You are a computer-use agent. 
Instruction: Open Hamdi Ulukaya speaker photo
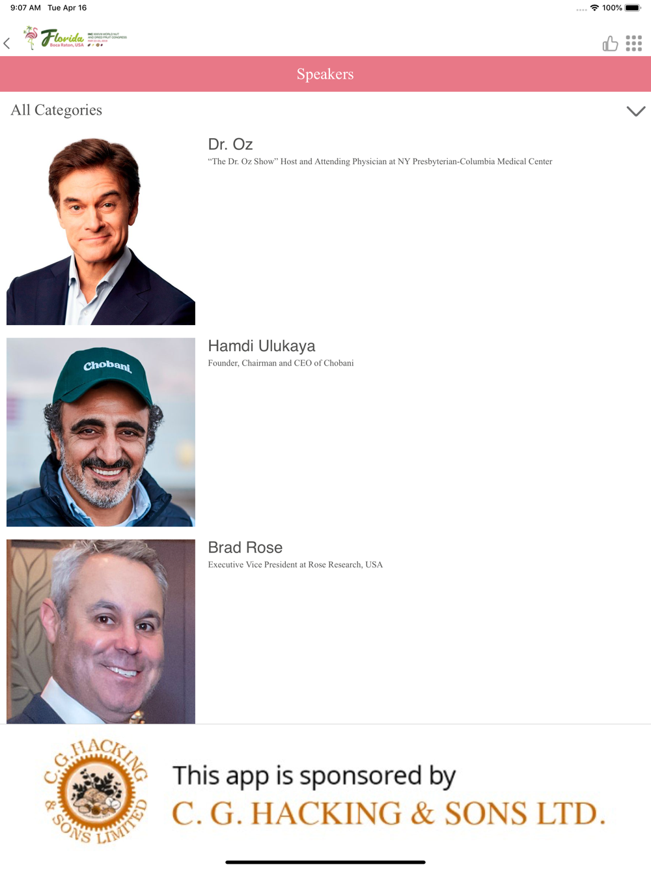101,432
